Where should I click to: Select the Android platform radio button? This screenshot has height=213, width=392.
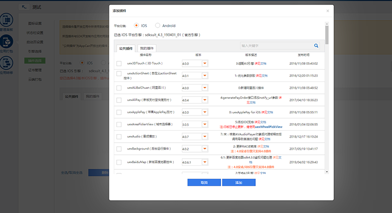157,25
